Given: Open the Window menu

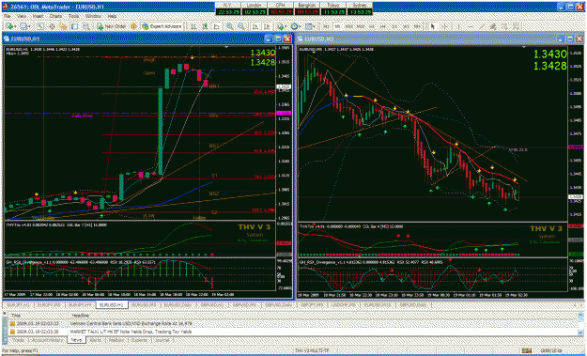Looking at the screenshot, I should [x=93, y=17].
